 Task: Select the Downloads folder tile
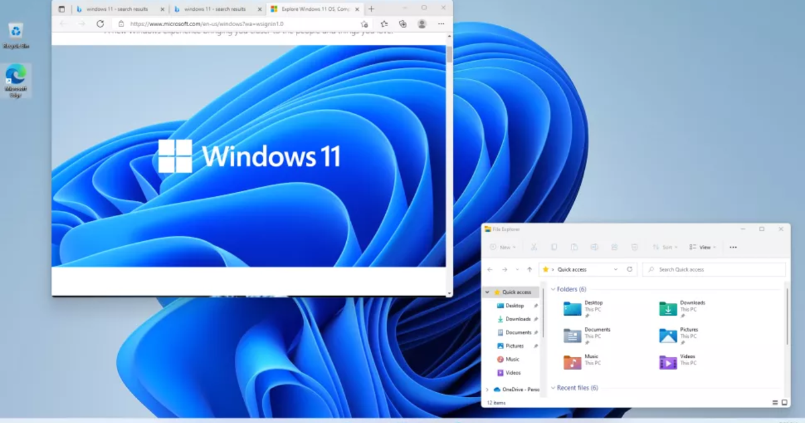tap(682, 309)
